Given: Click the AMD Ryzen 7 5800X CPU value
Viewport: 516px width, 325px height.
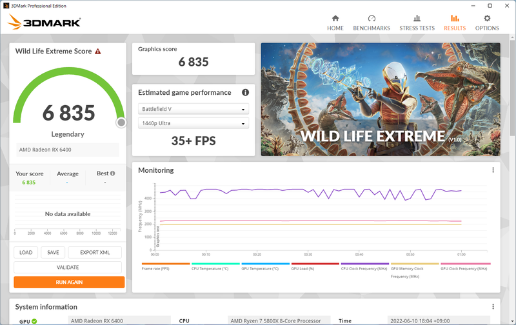Looking at the screenshot, I should click(x=279, y=320).
